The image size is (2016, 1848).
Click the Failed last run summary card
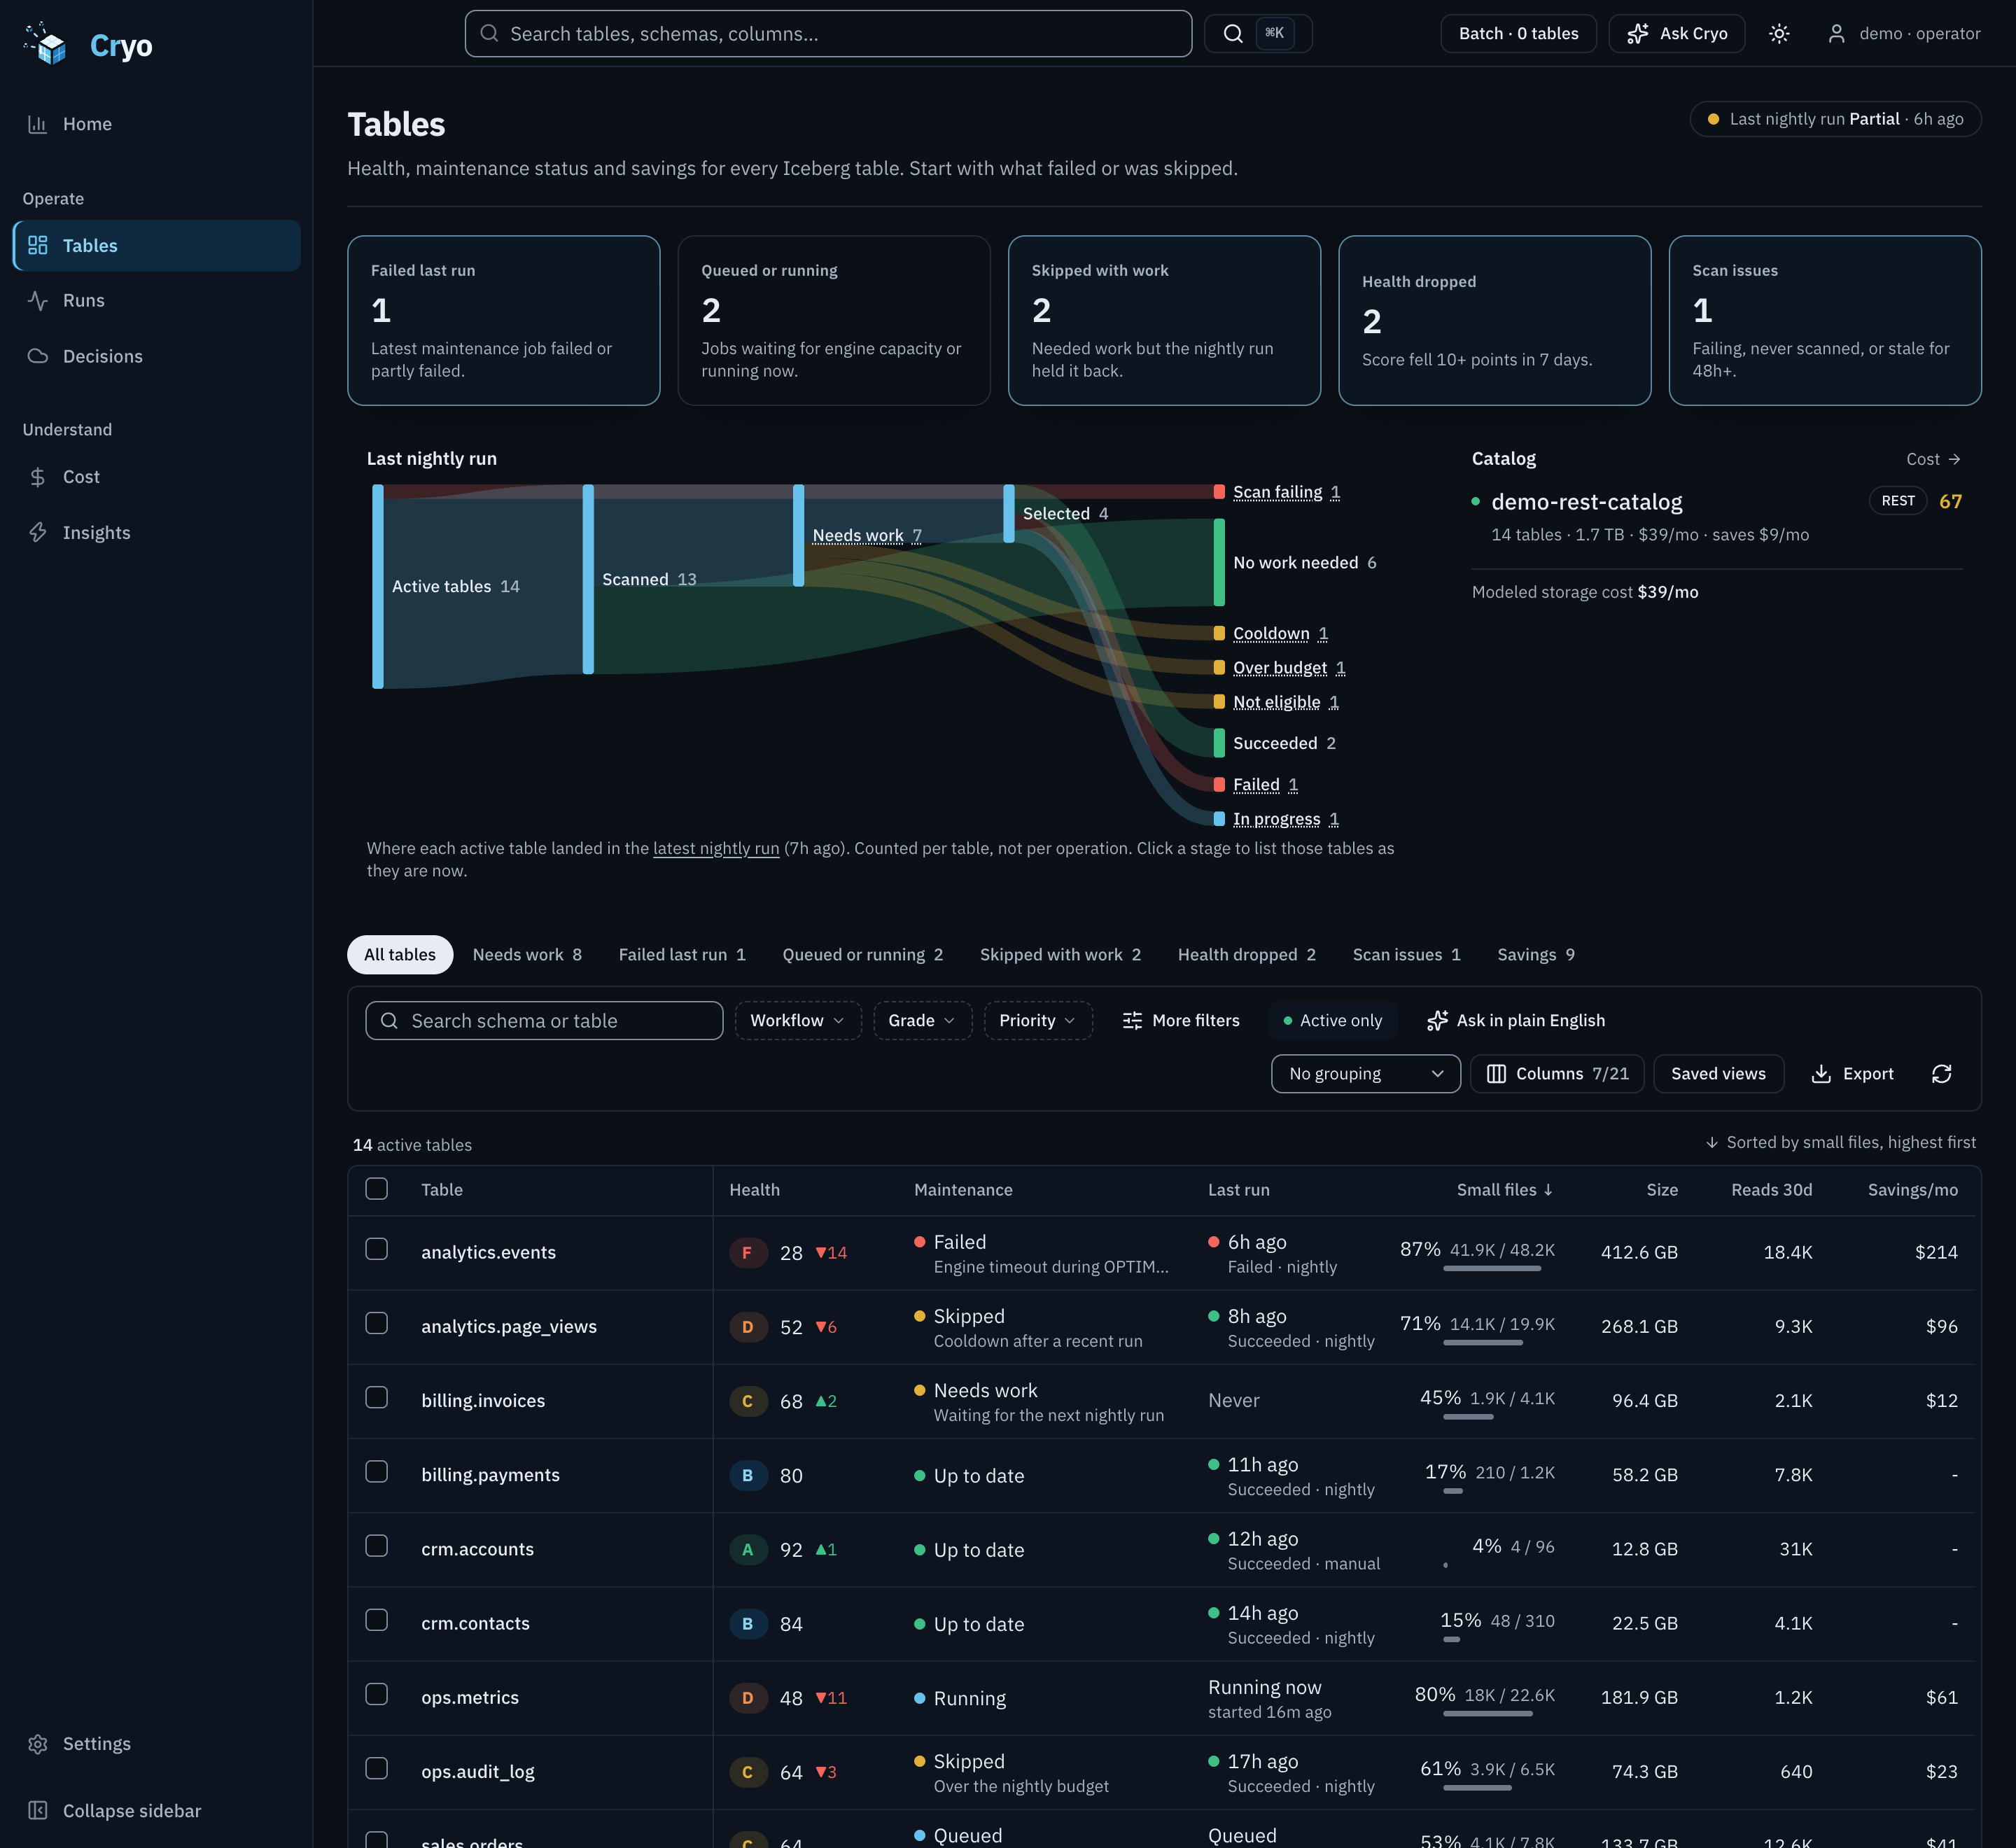(x=503, y=320)
